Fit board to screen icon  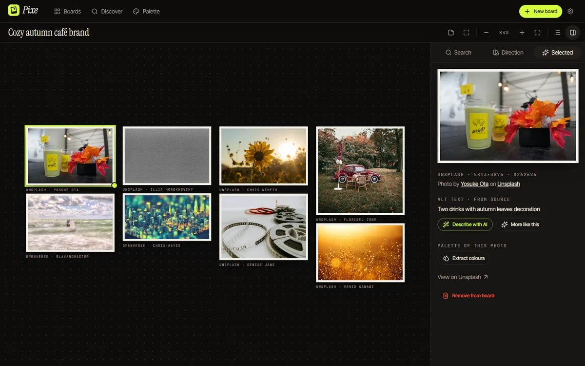click(x=538, y=33)
